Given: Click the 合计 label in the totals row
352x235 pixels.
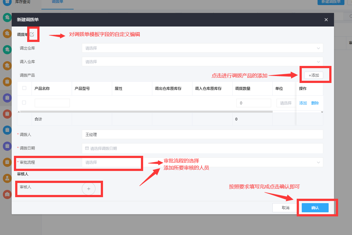Looking at the screenshot, I should click(x=38, y=119).
